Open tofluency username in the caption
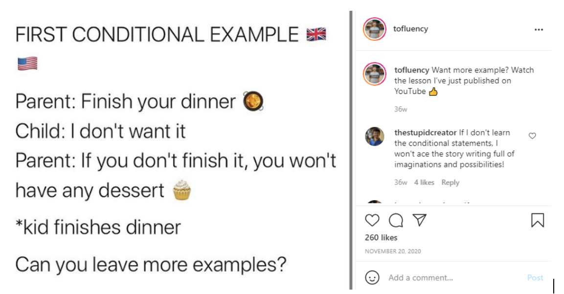Image resolution: width=564 pixels, height=294 pixels. (x=412, y=70)
